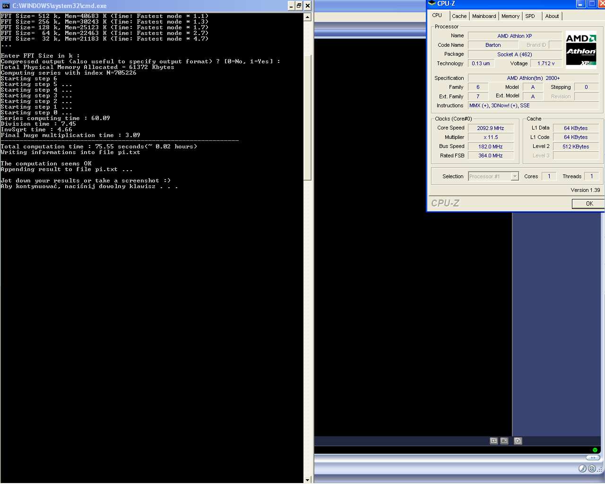Screen dimensions: 605x484
Task: Click the cmd scrollbar up arrow
Action: point(307,17)
